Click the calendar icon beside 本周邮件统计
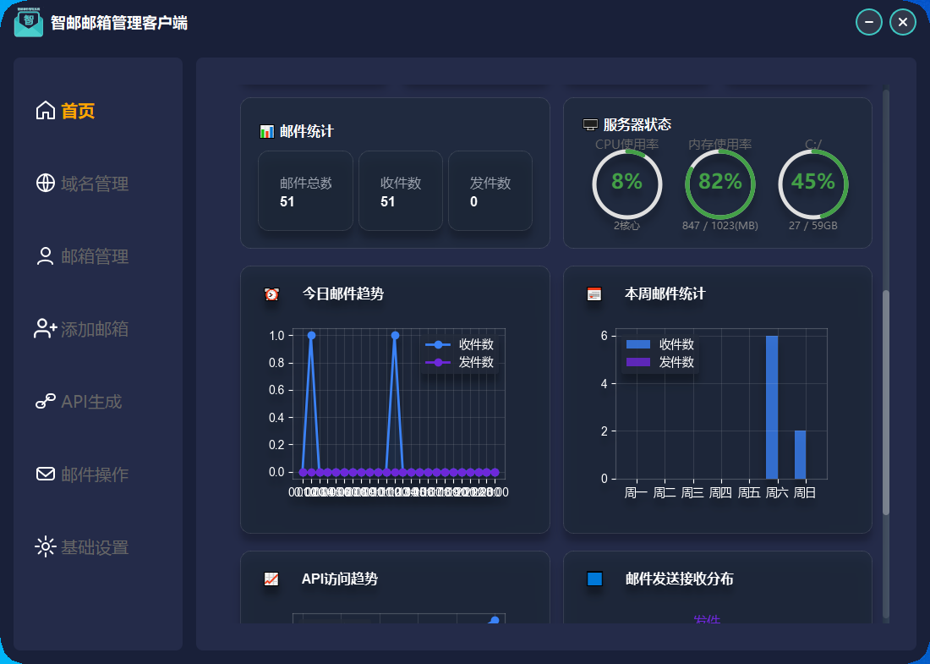This screenshot has width=930, height=664. coord(594,294)
